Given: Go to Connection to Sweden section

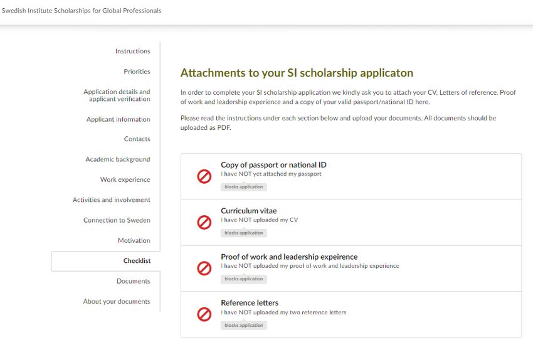Looking at the screenshot, I should (117, 220).
